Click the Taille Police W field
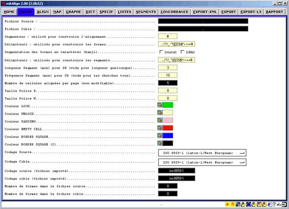This screenshot has height=209, width=289. 168,98
